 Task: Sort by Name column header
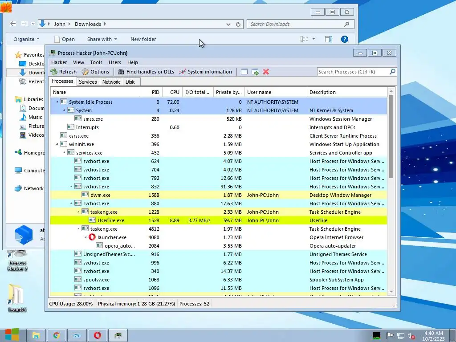click(x=95, y=92)
